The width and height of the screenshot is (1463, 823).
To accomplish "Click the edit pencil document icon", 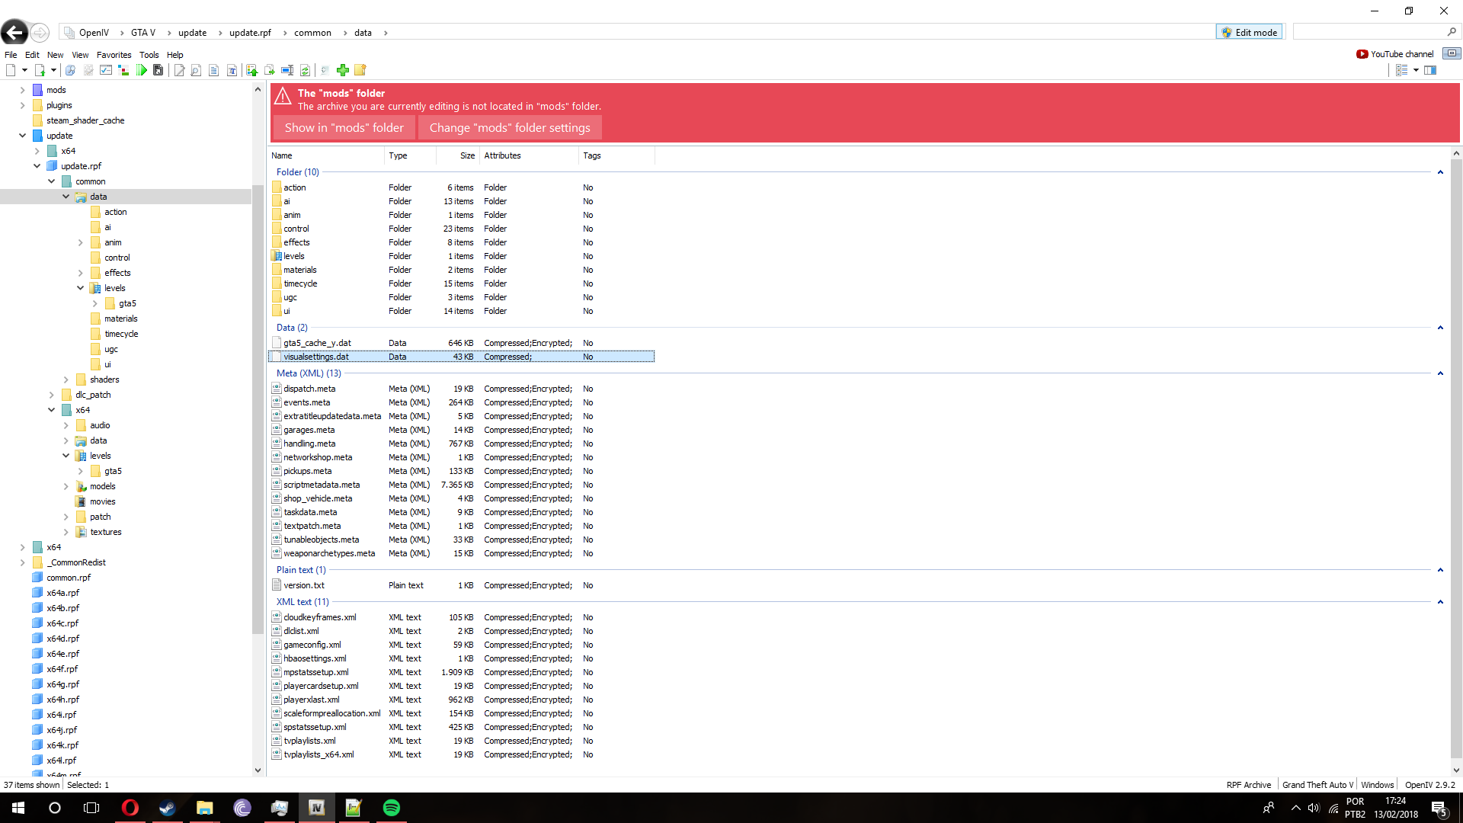I will pyautogui.click(x=179, y=70).
